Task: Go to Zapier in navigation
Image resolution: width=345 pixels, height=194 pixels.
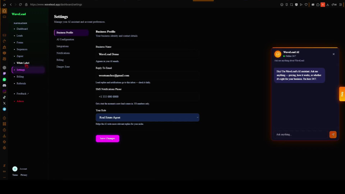Action: [20, 56]
